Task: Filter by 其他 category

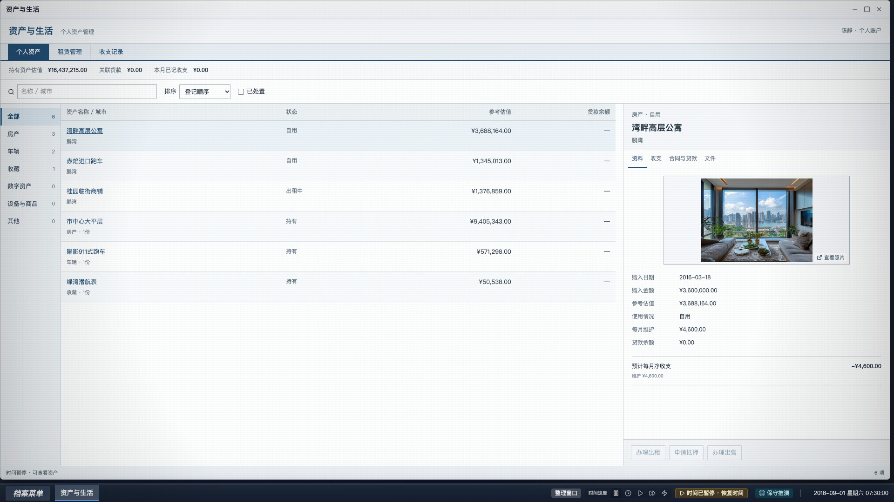Action: [x=31, y=221]
